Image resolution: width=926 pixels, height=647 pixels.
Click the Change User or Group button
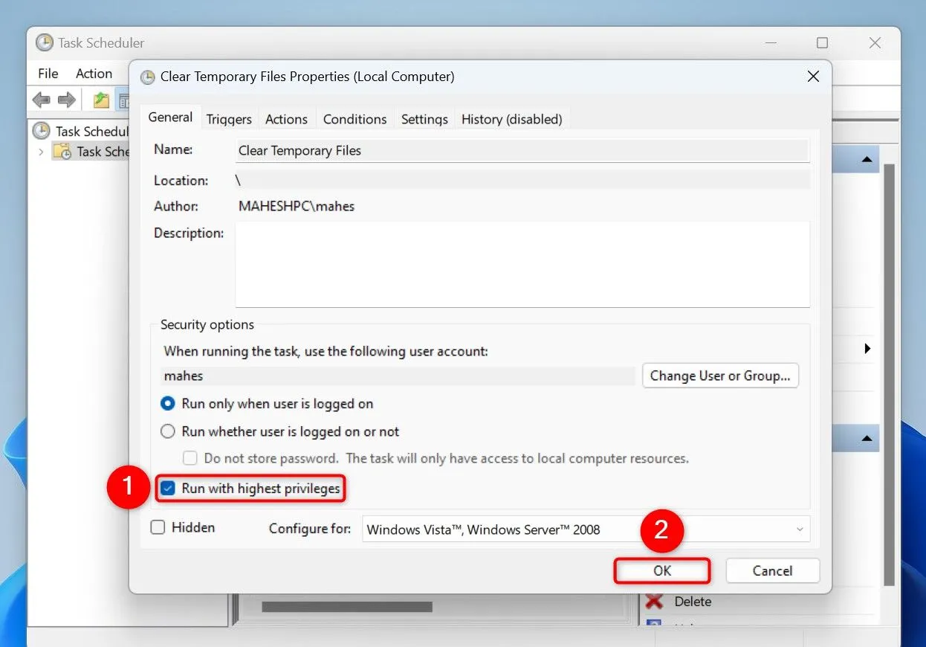click(x=719, y=376)
